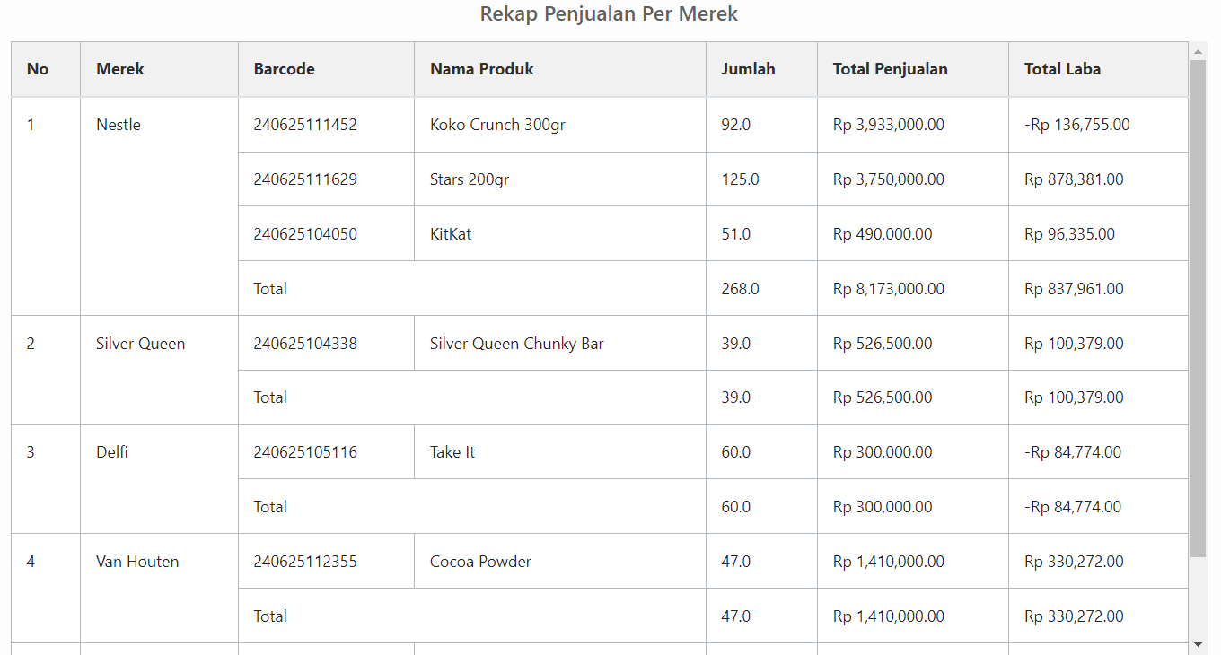Click the Nestle total laba Rp 837,961.00
The width and height of the screenshot is (1221, 655).
(1074, 289)
